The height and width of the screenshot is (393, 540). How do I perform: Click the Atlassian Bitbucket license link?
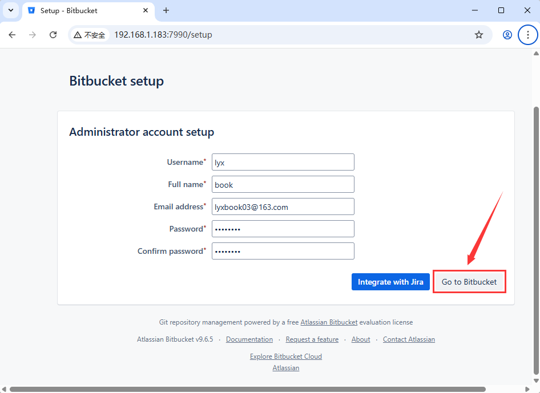click(329, 322)
